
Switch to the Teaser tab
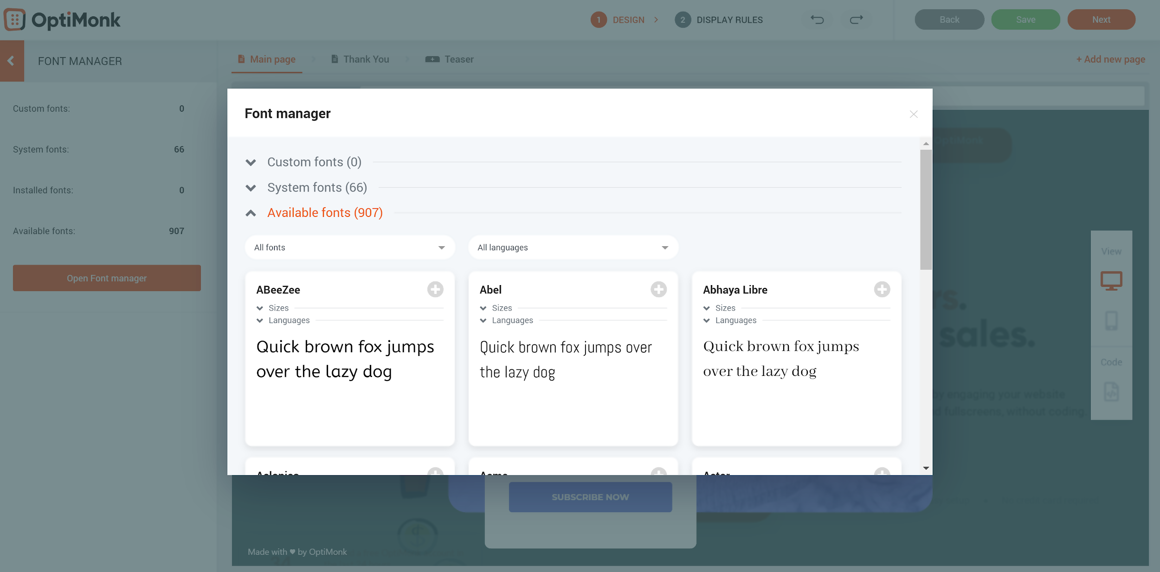[x=450, y=59]
